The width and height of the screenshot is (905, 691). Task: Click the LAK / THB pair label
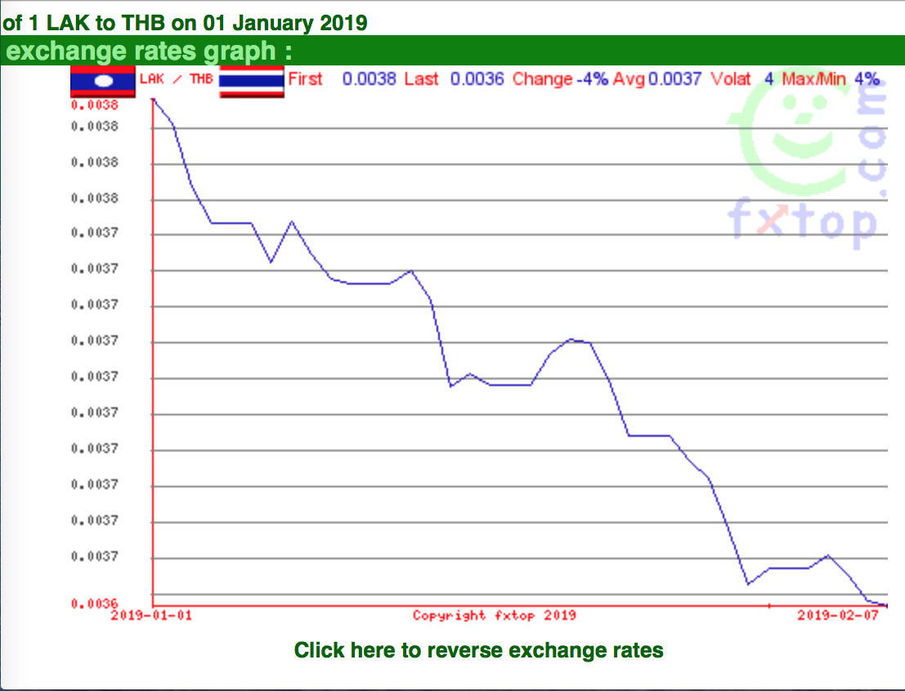coord(176,79)
